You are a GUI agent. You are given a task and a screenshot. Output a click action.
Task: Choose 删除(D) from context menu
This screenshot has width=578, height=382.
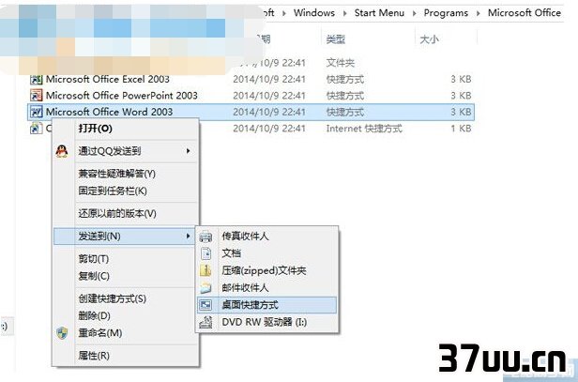(94, 315)
